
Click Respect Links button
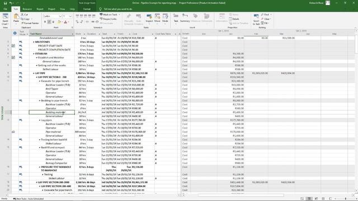pos(108,19)
